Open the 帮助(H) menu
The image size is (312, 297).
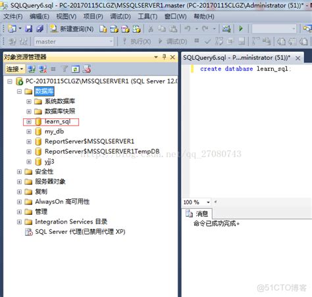204,16
